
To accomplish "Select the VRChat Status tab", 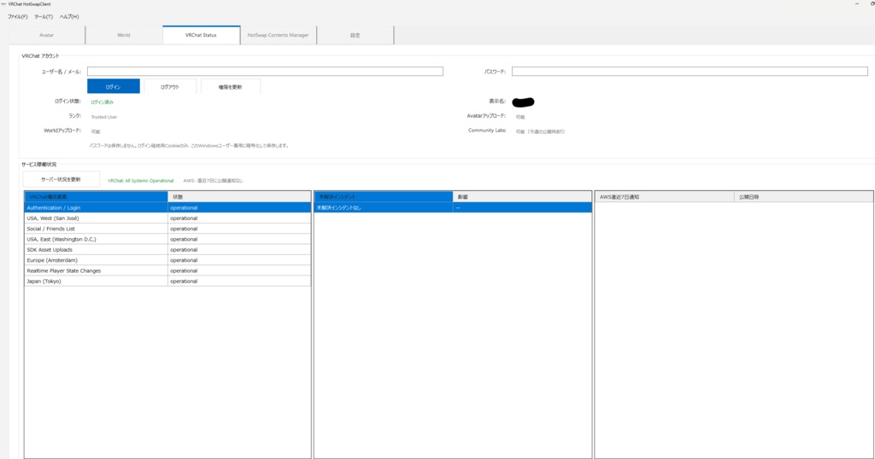I will [201, 35].
